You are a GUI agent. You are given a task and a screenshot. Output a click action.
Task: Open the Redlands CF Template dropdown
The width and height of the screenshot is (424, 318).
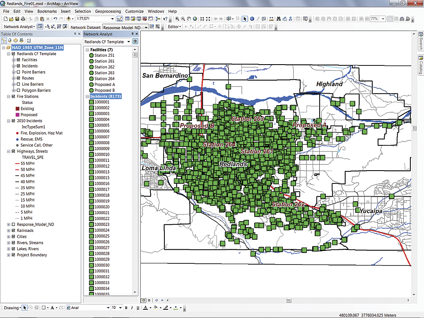pos(129,42)
